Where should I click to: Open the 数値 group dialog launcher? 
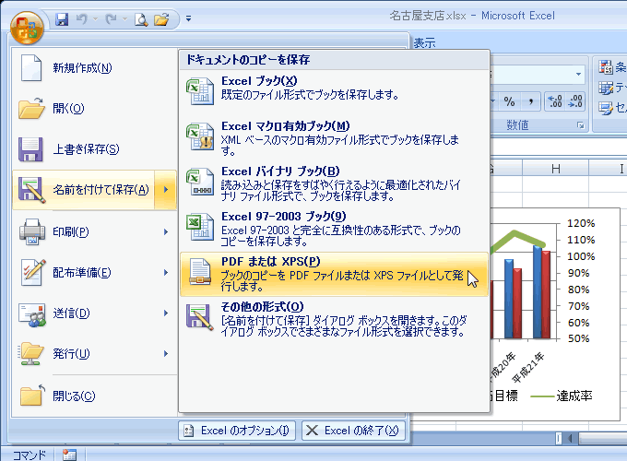[580, 125]
